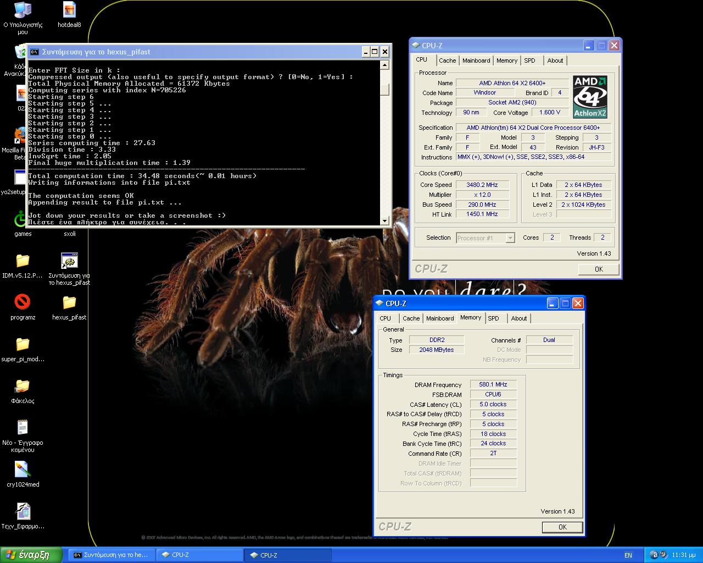Click the Total computation time line in console
The height and width of the screenshot is (563, 703).
pyautogui.click(x=143, y=176)
